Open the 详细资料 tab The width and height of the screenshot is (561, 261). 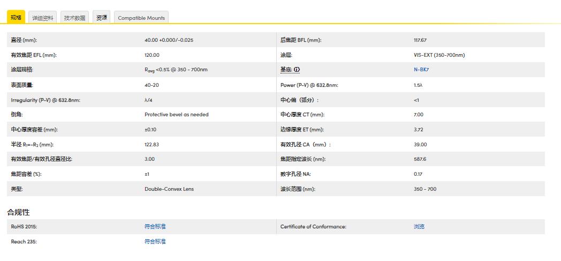(x=43, y=18)
